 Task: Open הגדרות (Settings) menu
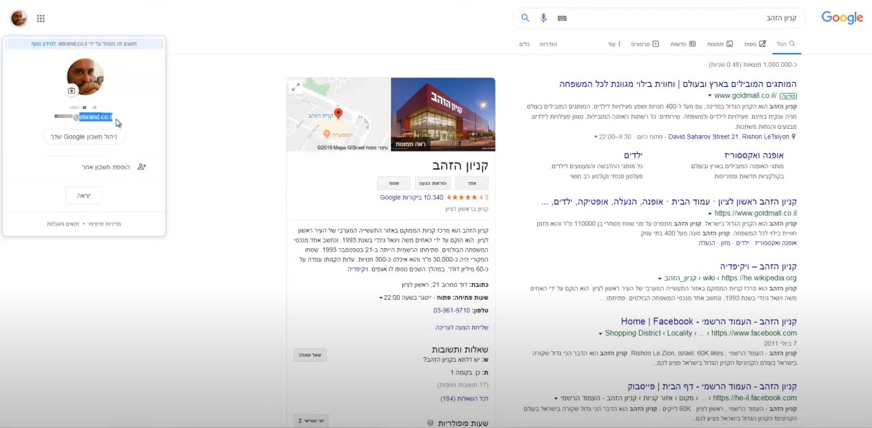coord(548,44)
